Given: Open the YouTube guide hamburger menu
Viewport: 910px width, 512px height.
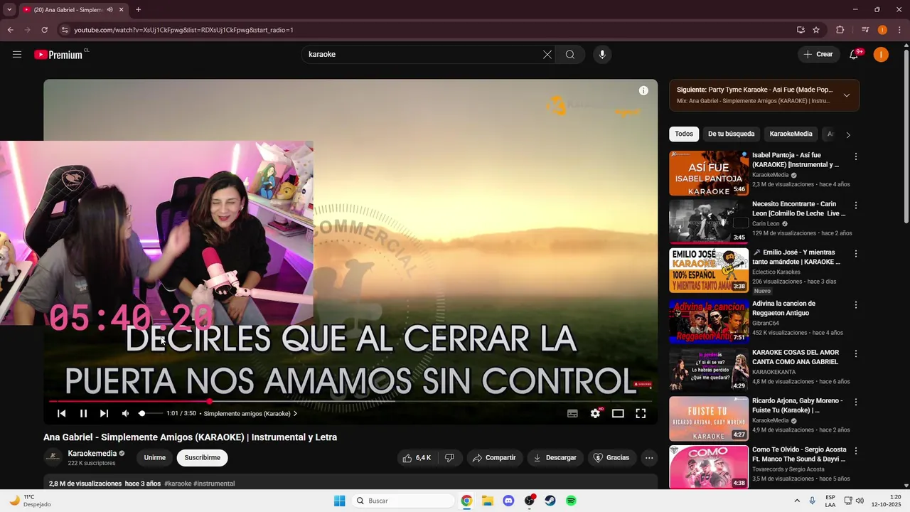Looking at the screenshot, I should 17,55.
